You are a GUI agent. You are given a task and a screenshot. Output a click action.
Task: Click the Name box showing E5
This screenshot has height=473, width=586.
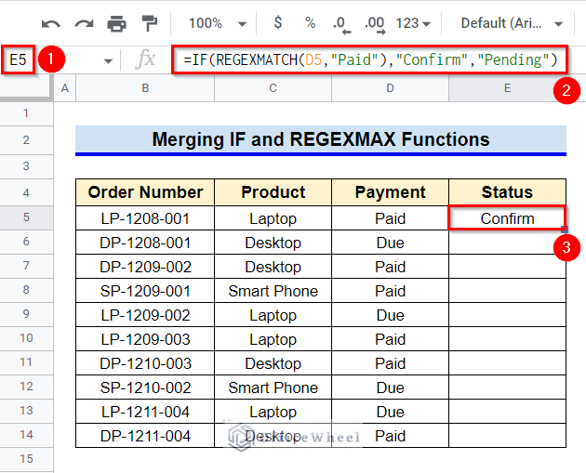point(19,59)
